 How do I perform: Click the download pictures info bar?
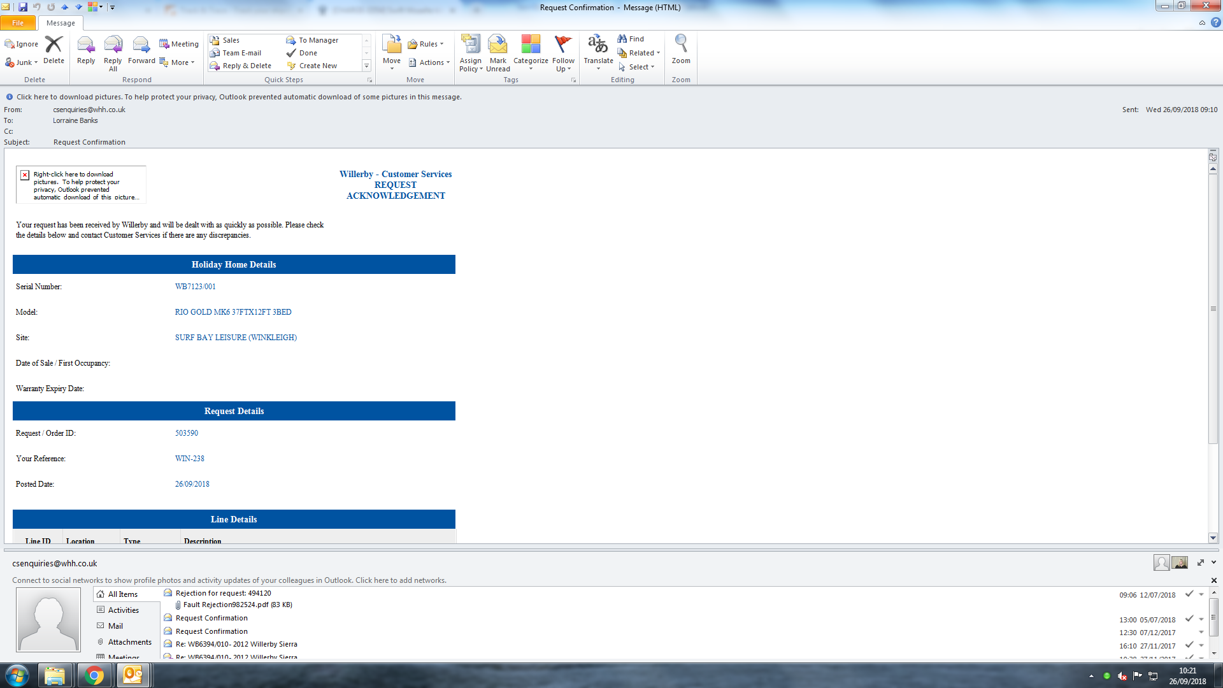point(239,97)
